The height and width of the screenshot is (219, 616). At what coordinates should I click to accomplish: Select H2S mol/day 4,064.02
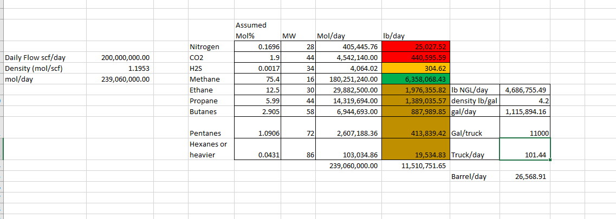pos(348,69)
